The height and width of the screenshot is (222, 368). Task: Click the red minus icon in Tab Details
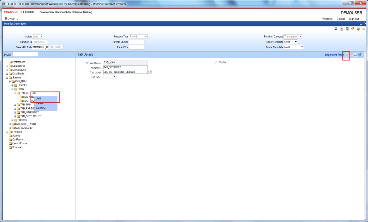351,55
